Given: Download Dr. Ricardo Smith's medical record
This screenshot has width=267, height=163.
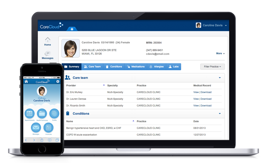Looking at the screenshot, I should pos(206,106).
